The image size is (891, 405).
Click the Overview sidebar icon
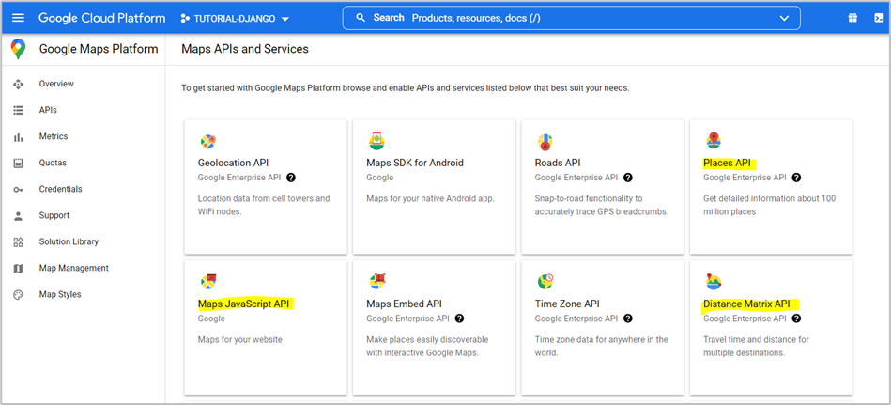click(18, 85)
